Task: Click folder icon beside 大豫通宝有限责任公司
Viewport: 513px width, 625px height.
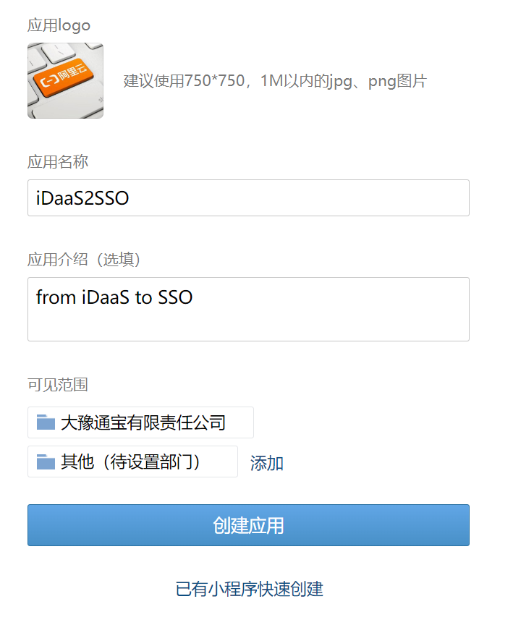Action: pyautogui.click(x=46, y=422)
